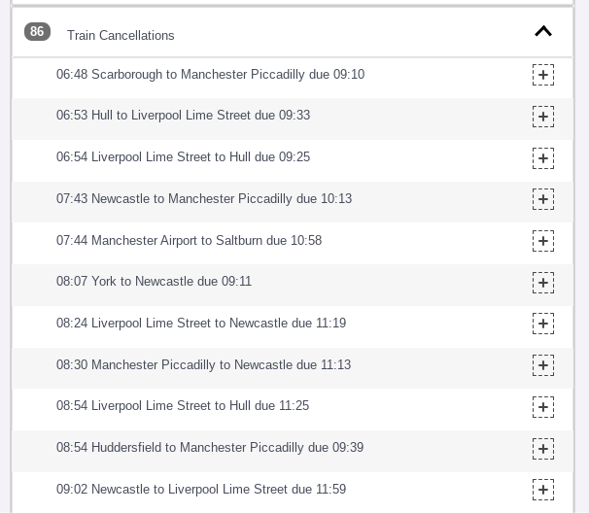
Task: Expand 08:54 Liverpool Lime Street to Hull details
Action: point(543,407)
